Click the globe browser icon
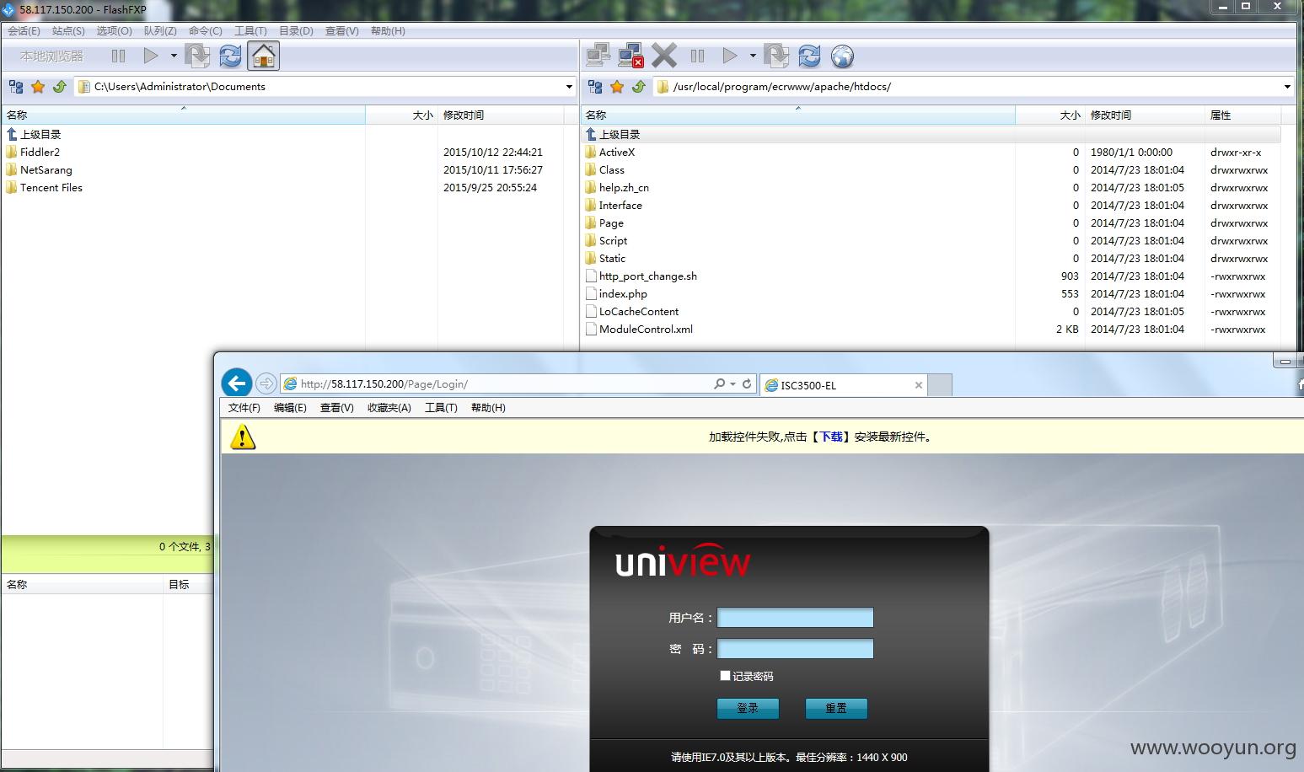This screenshot has width=1304, height=772. [x=842, y=56]
